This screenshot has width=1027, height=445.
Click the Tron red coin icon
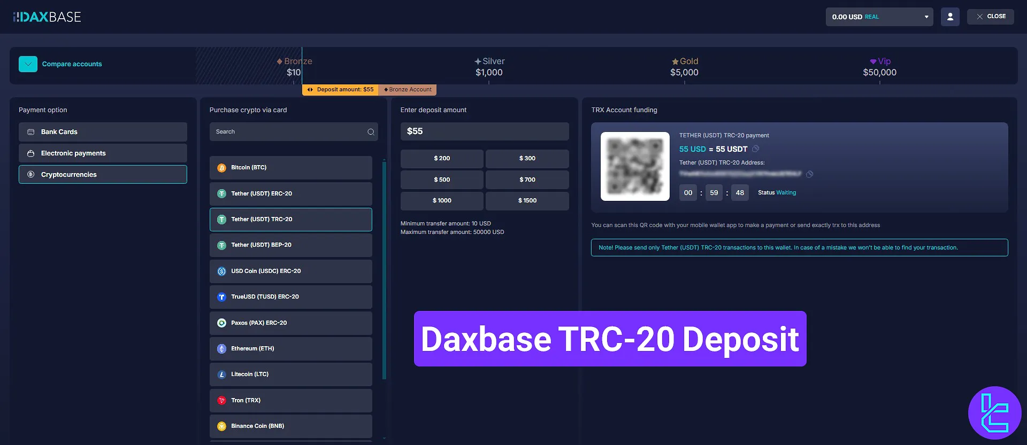(221, 401)
